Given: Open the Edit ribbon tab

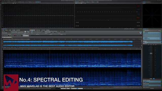Looking at the screenshot, I should click(10, 30).
